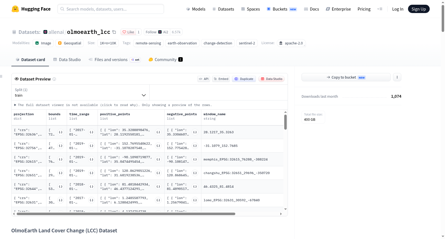Image resolution: width=445 pixels, height=239 pixels.
Task: Click the Sign Up button
Action: pos(419,9)
